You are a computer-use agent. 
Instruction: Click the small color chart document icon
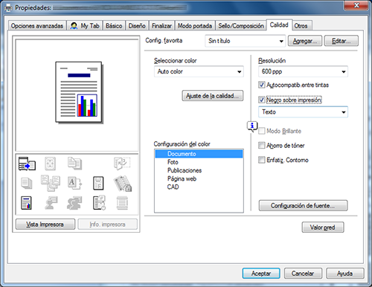tap(26, 203)
